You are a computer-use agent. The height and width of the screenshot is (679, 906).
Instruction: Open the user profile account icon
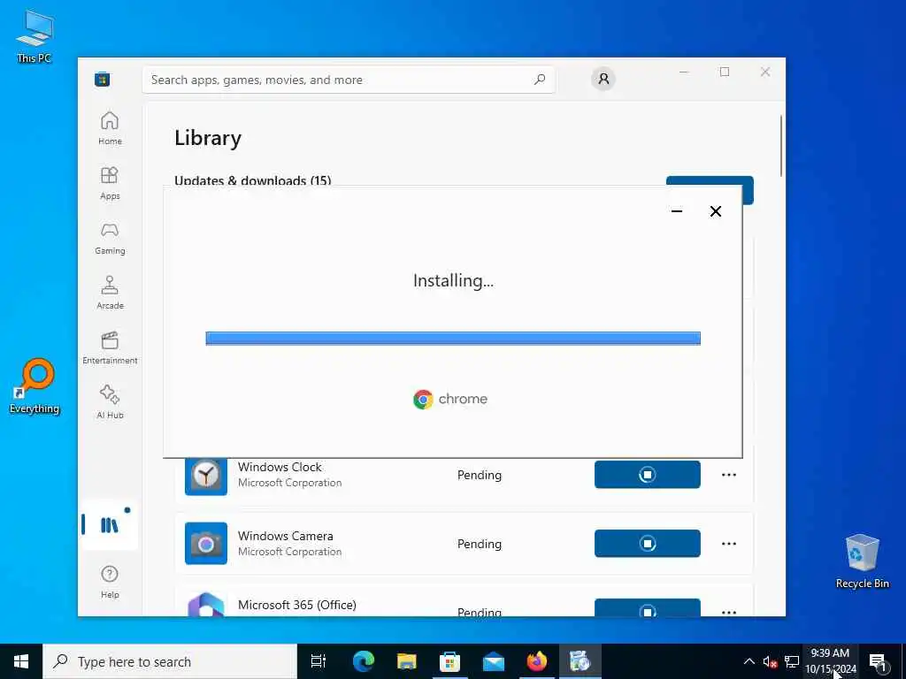click(x=603, y=79)
